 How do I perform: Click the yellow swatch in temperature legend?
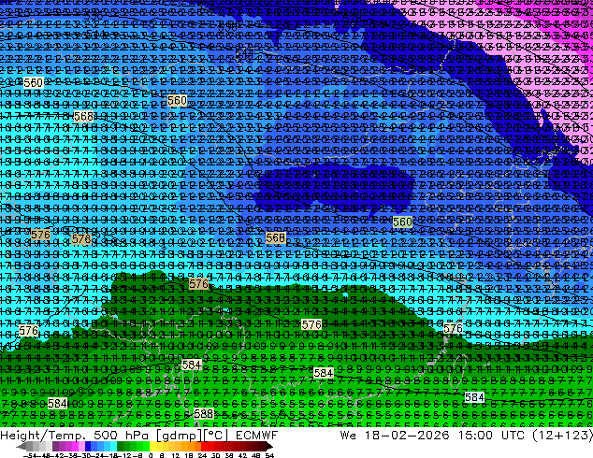tap(152, 447)
